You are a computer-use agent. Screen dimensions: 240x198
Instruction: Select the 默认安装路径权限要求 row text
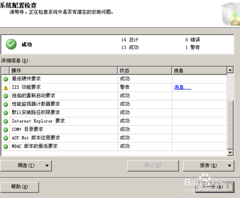[x=36, y=113]
